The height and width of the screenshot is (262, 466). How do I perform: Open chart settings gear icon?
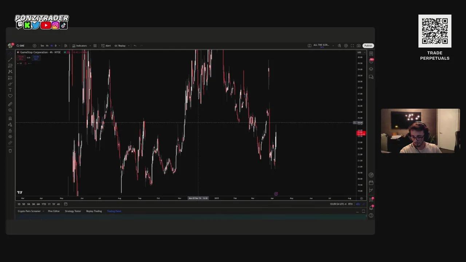click(346, 45)
